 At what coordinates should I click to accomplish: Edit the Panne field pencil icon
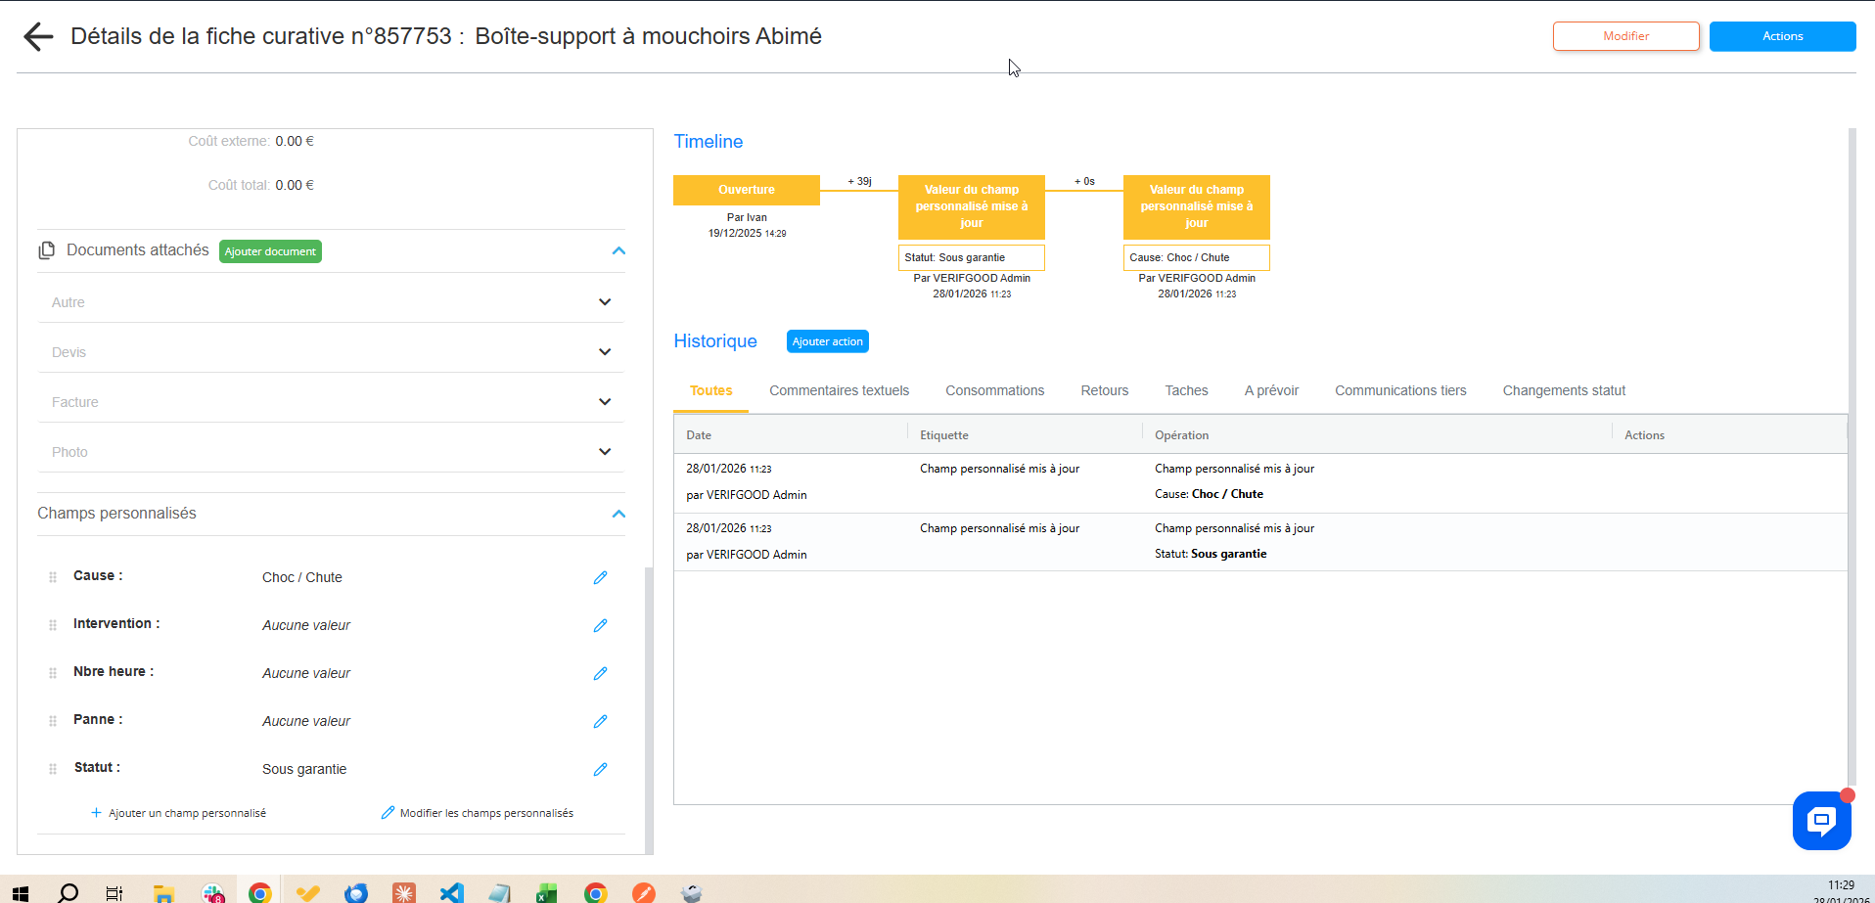600,721
